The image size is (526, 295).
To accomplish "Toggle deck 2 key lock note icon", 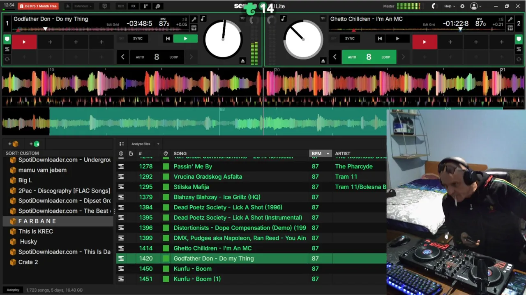I will (283, 19).
